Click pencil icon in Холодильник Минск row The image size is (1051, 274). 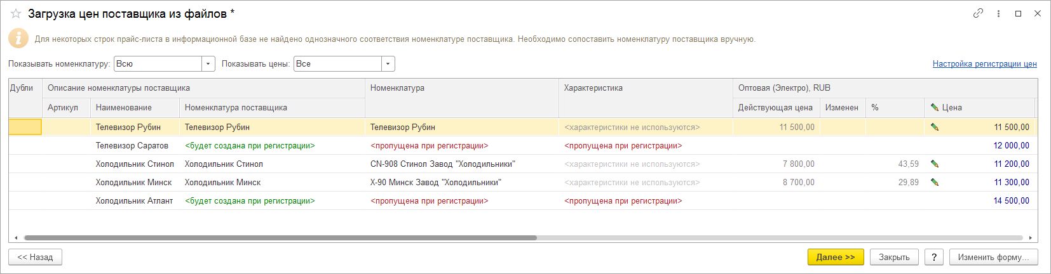(x=934, y=182)
